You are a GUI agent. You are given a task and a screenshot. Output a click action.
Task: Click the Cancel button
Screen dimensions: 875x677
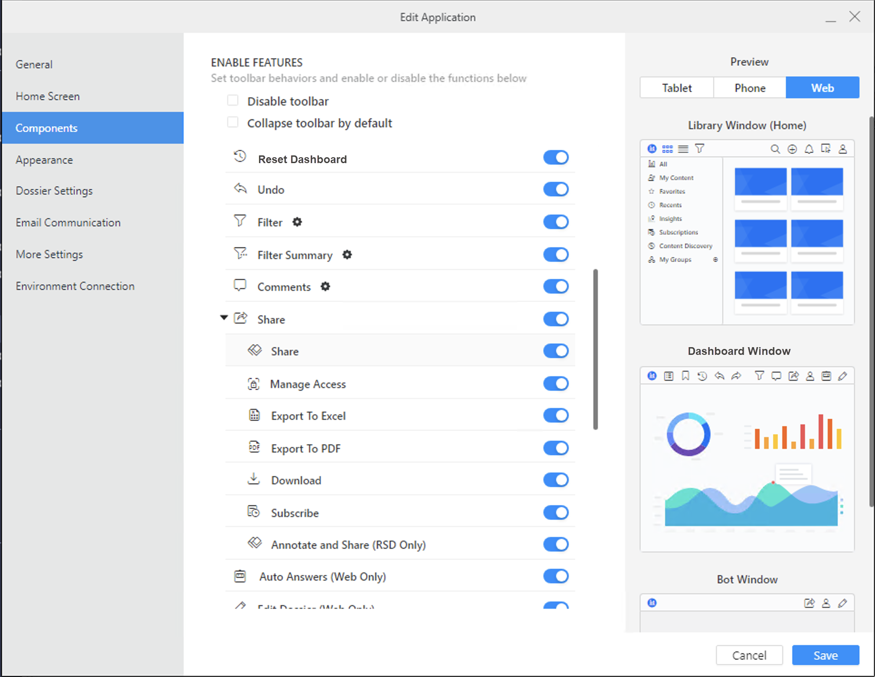click(x=749, y=655)
